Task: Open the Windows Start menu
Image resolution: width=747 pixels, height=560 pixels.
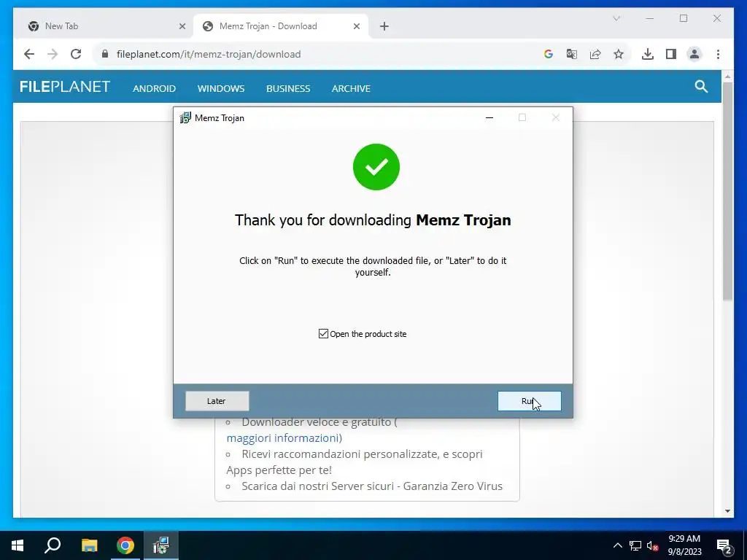Action: click(18, 545)
